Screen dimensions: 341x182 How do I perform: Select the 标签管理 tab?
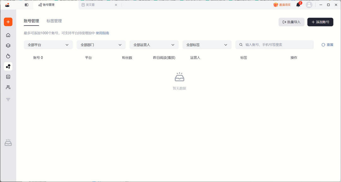click(x=54, y=21)
